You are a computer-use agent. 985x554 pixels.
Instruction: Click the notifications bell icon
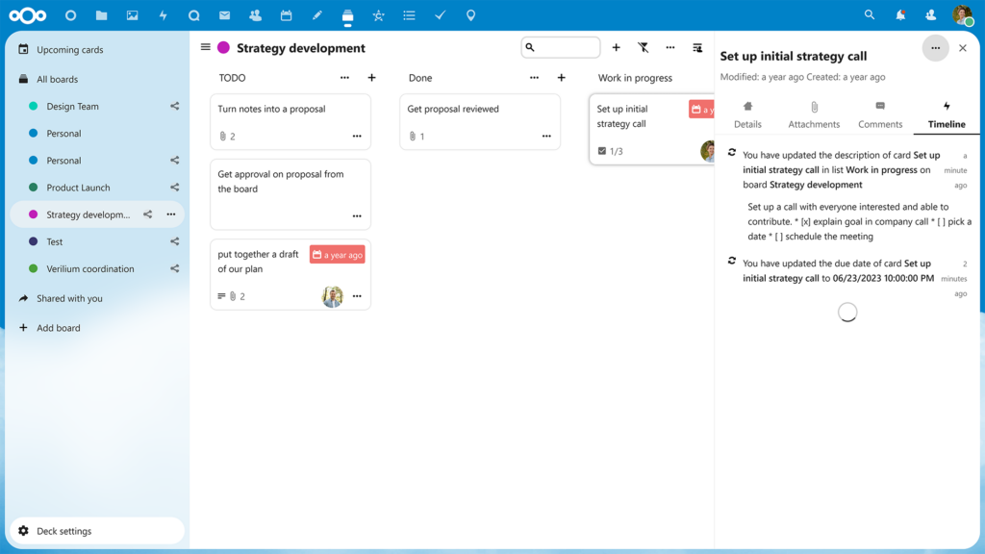coord(900,15)
